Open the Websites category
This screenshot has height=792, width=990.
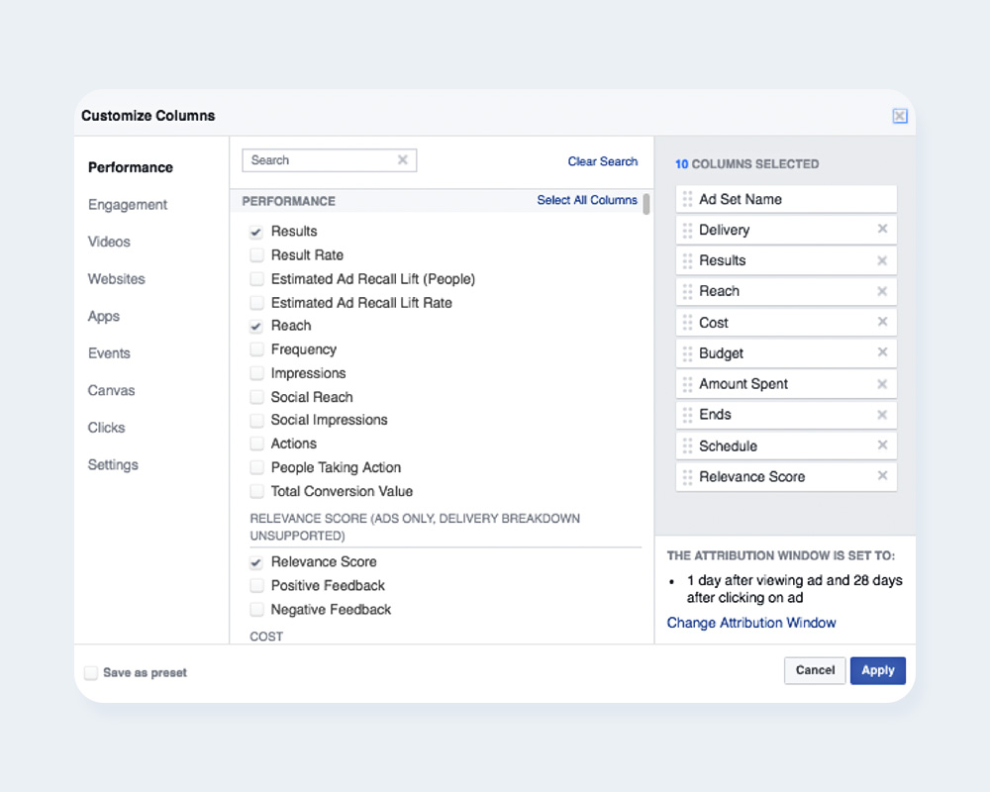116,278
